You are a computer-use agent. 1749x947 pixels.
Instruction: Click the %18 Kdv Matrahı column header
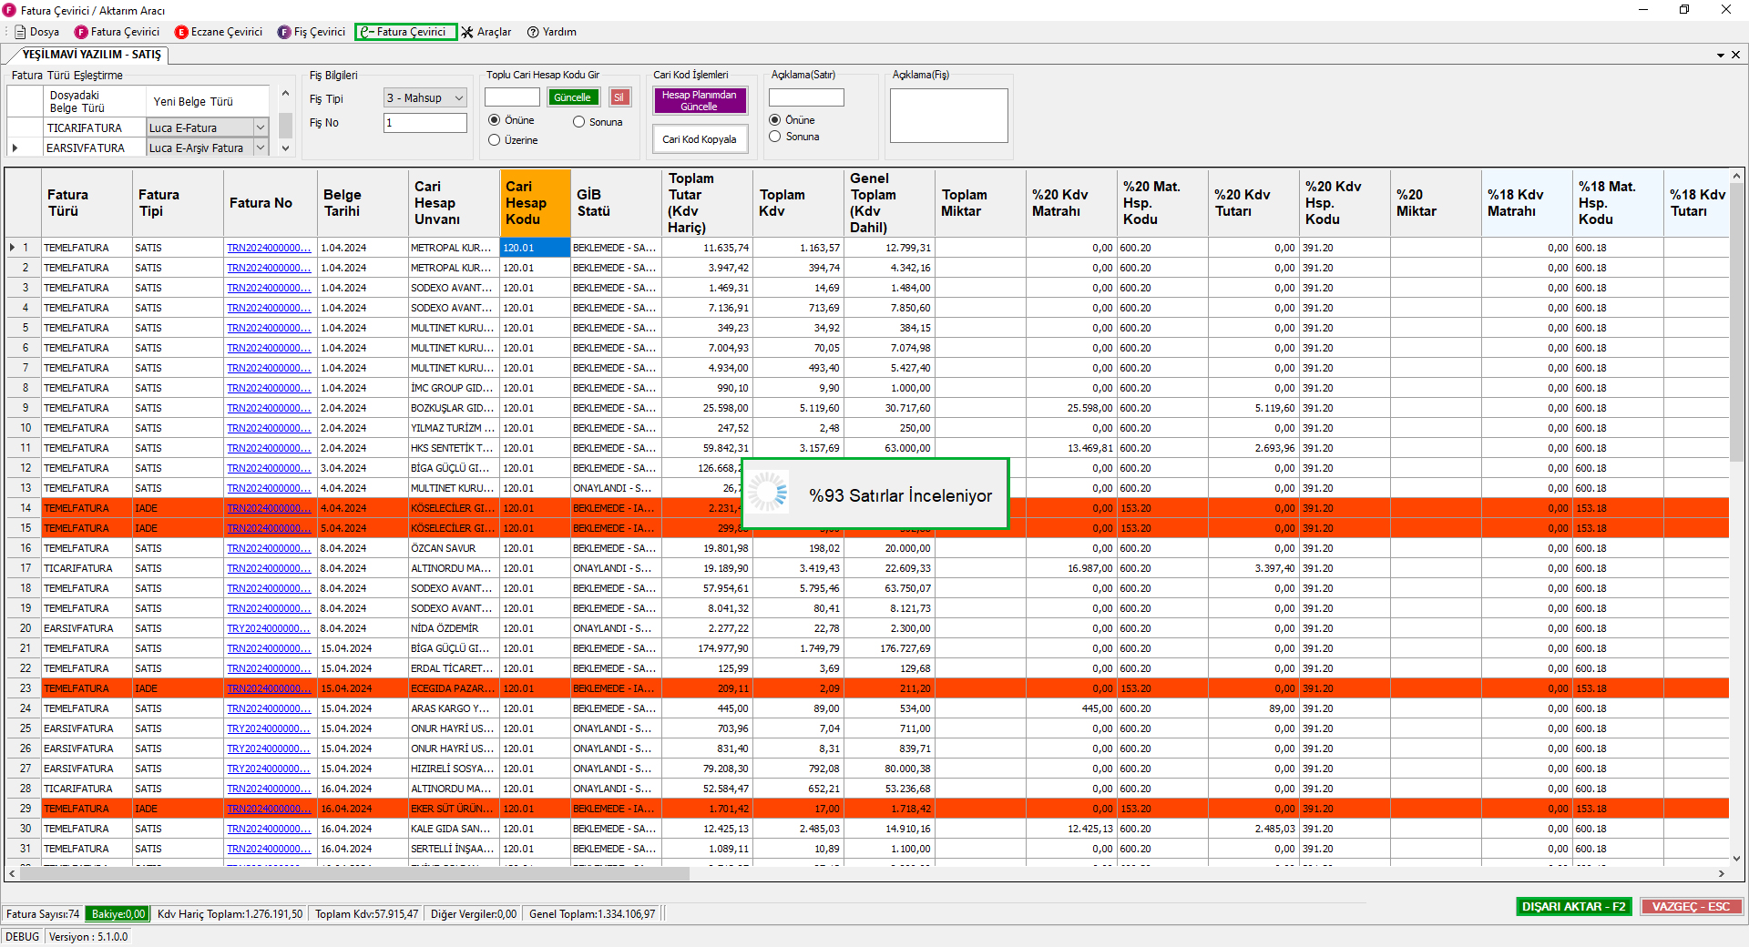(x=1527, y=202)
